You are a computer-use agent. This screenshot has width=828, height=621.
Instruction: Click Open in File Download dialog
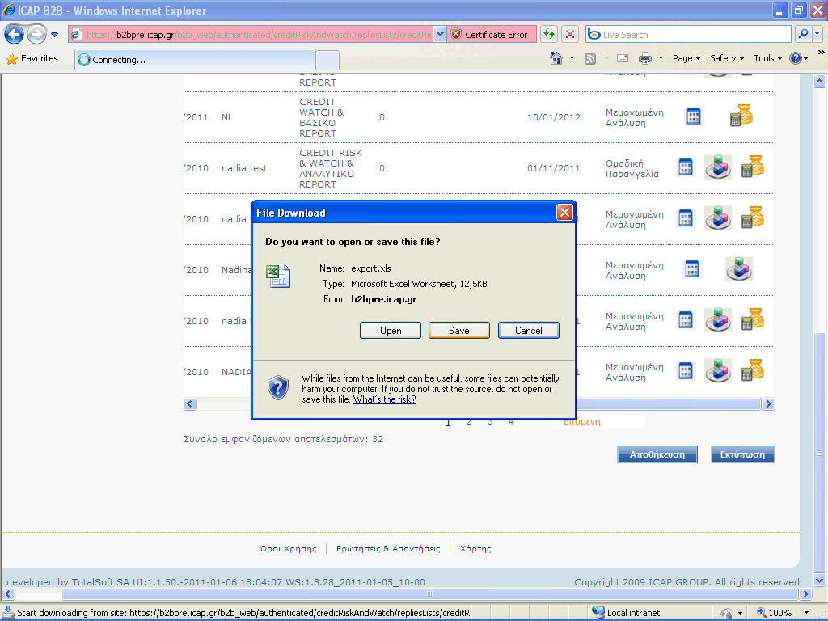(x=391, y=331)
